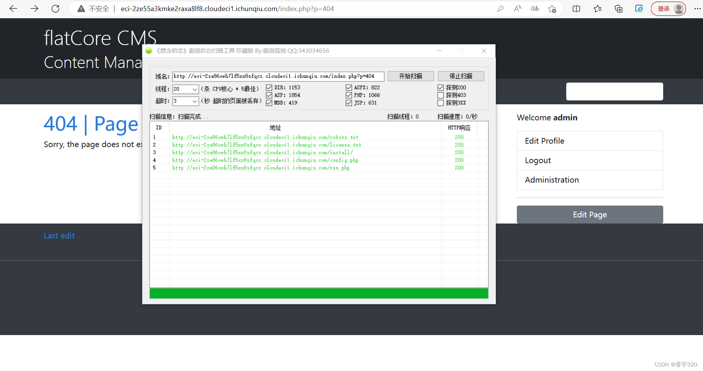Reload the current browser page
Viewport: 703px width, 371px height.
[55, 8]
